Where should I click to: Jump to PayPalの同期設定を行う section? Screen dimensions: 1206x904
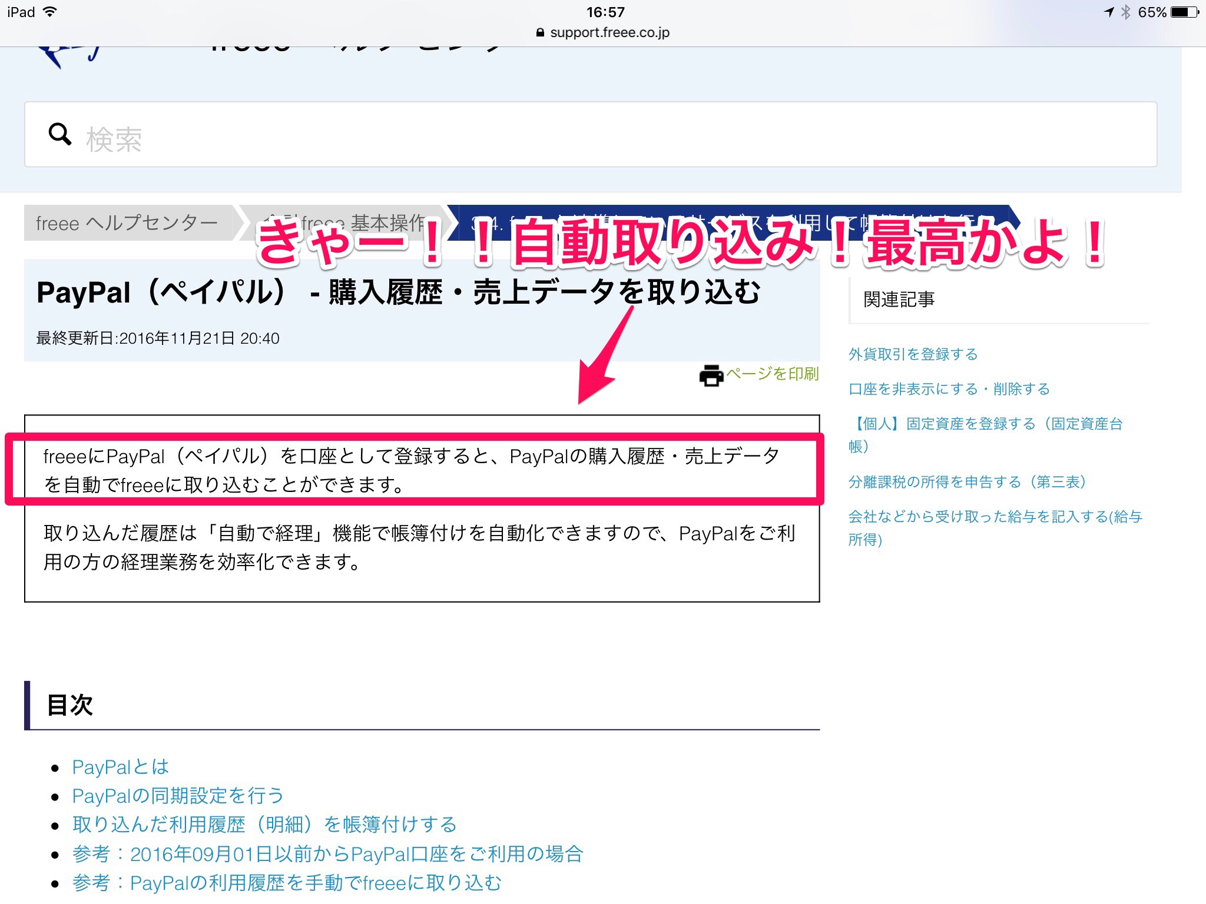coord(178,796)
